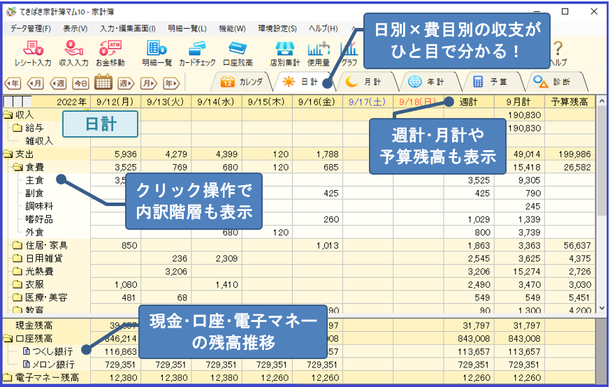Open the データ管理(F) menu
610x387 pixels.
point(30,29)
